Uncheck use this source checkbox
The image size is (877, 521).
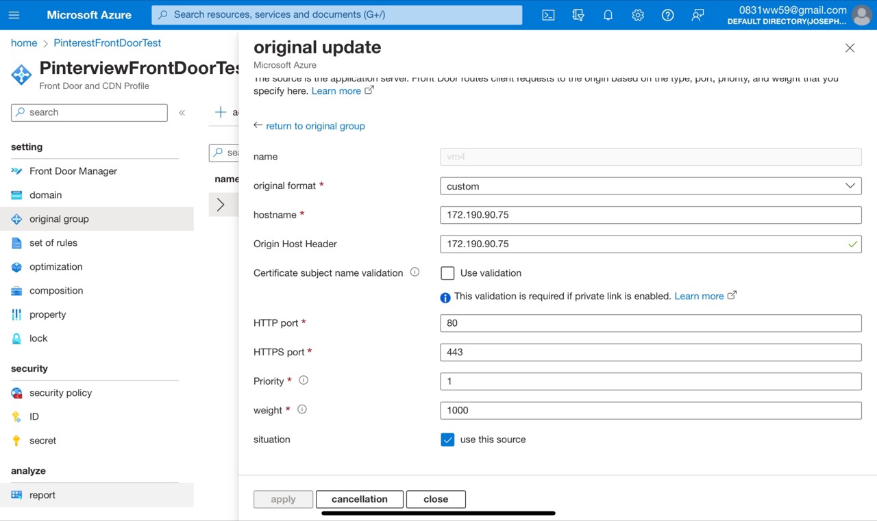coord(447,440)
